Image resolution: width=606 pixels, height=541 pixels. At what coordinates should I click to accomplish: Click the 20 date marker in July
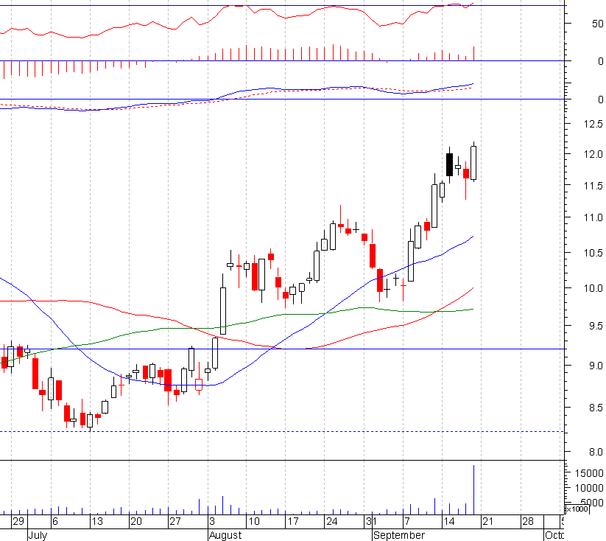coord(136,521)
